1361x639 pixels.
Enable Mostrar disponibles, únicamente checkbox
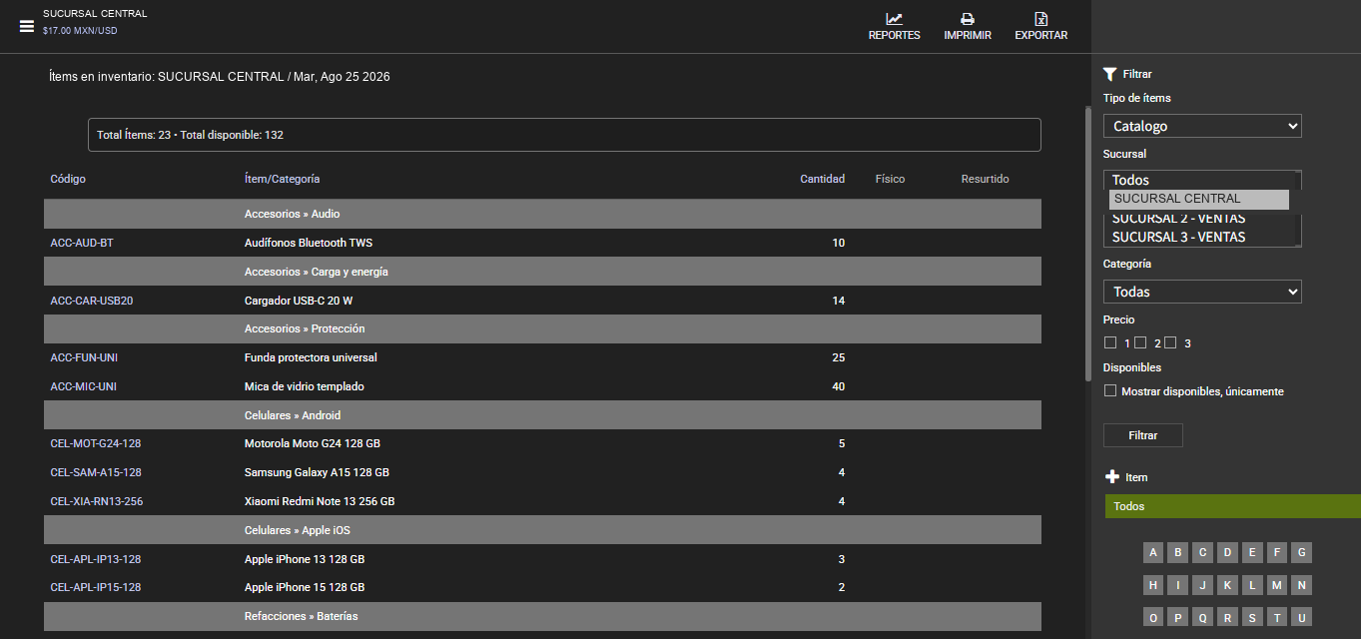coord(1110,390)
